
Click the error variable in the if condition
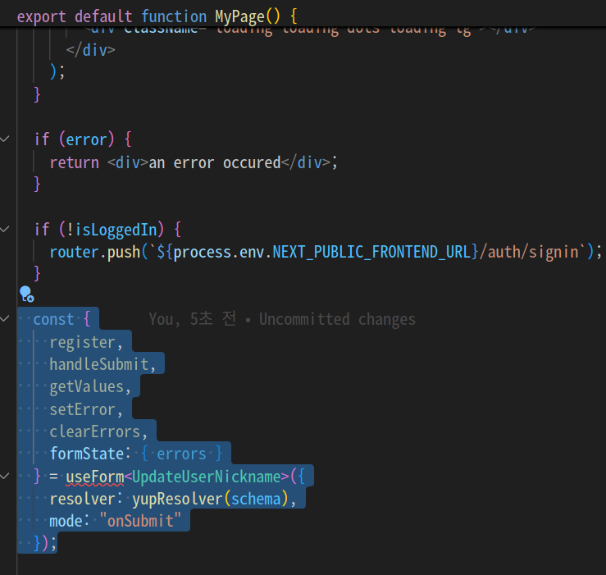[x=86, y=139]
